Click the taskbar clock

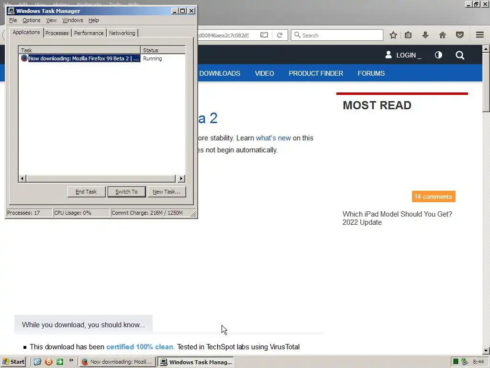coord(479,362)
